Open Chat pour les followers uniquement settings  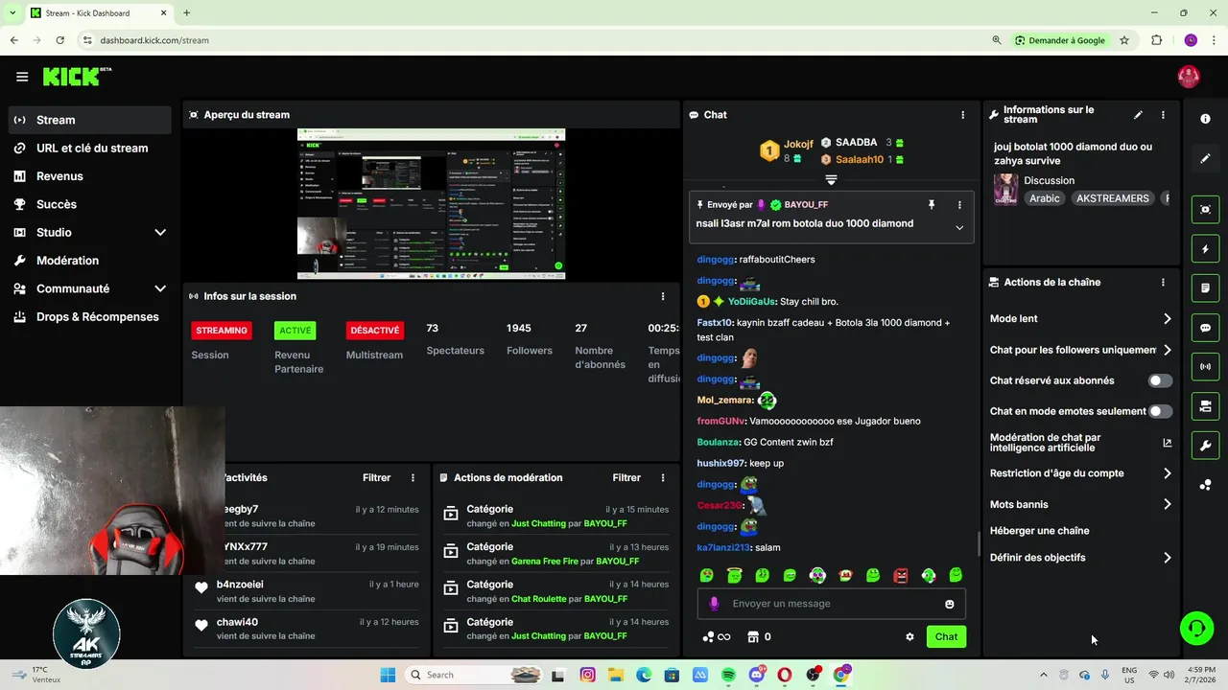coord(1081,350)
